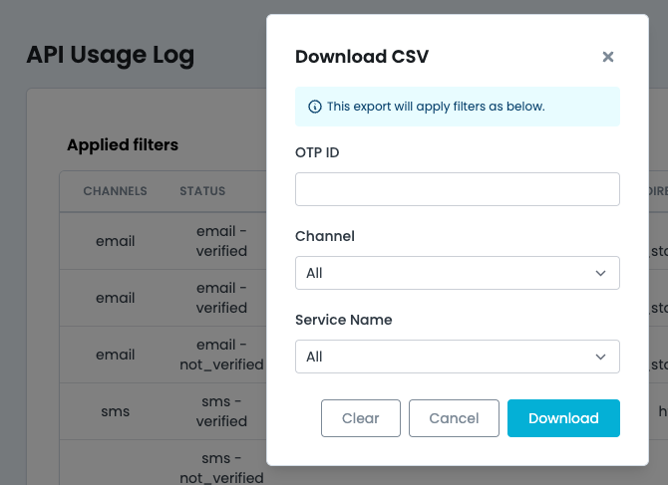Image resolution: width=668 pixels, height=485 pixels.
Task: Click the Download CSV dialog title
Action: tap(362, 57)
